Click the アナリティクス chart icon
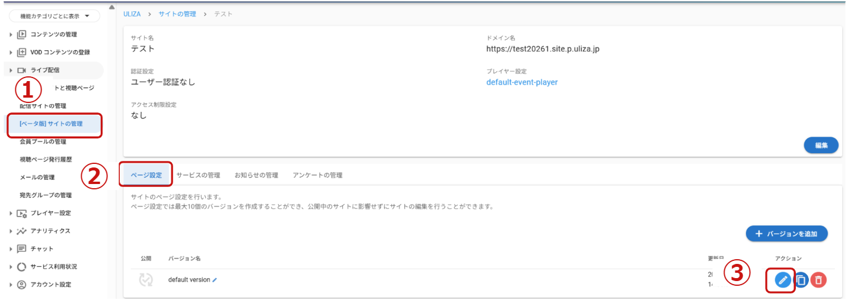The height and width of the screenshot is (300, 851). (x=22, y=231)
